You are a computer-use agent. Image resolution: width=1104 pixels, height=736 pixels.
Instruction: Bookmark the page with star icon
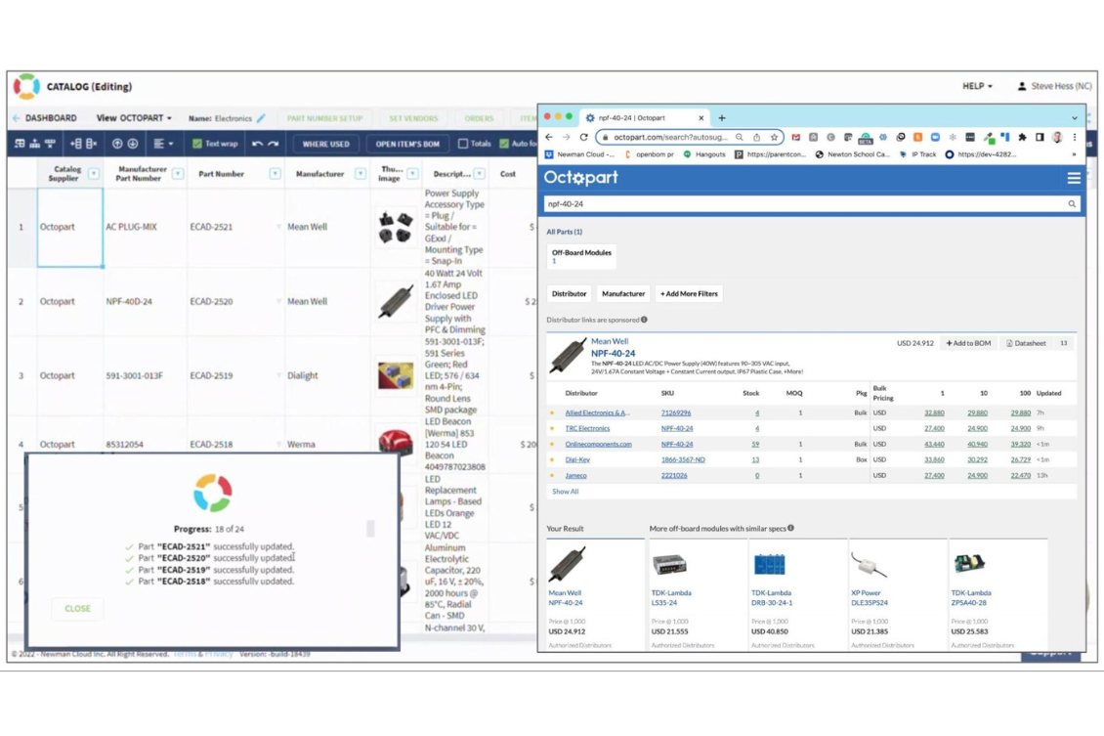774,138
